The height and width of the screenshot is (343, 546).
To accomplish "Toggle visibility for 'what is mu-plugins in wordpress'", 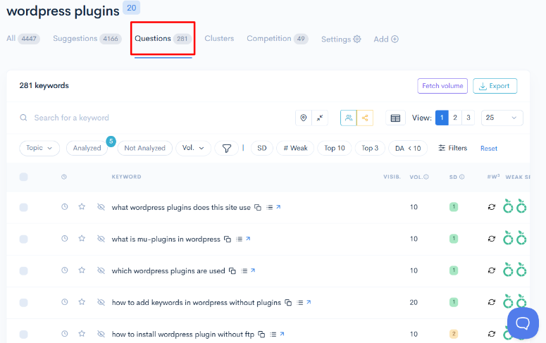I will coord(101,239).
